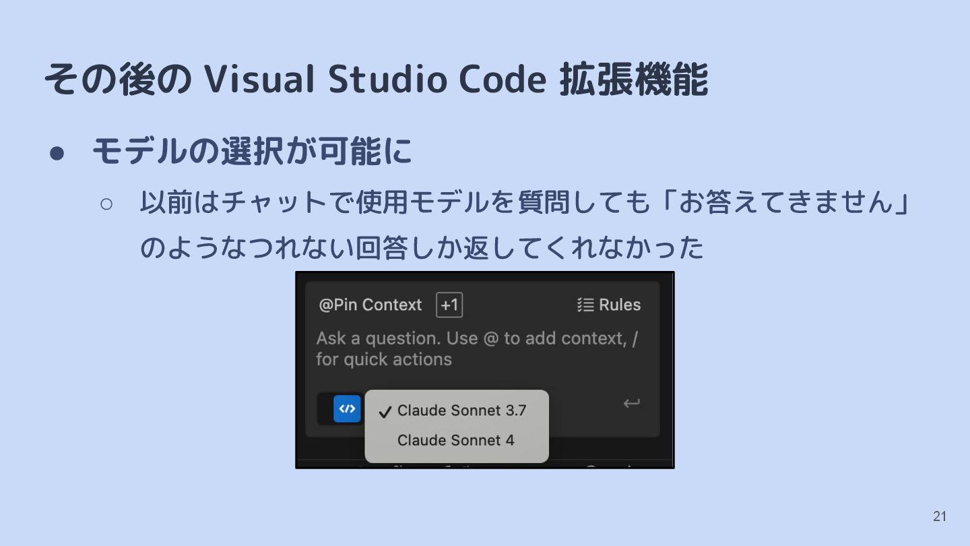This screenshot has width=970, height=546.
Task: Click the enter arrow send icon
Action: point(631,404)
